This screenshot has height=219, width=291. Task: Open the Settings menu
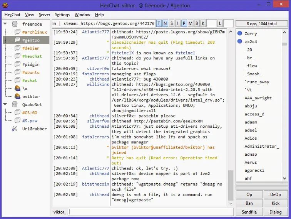tap(62, 15)
